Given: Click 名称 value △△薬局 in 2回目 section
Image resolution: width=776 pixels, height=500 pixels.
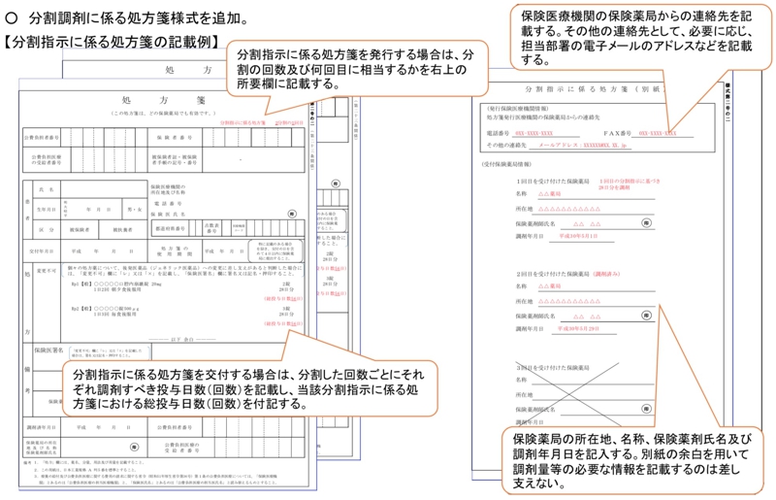Looking at the screenshot, I should [549, 286].
